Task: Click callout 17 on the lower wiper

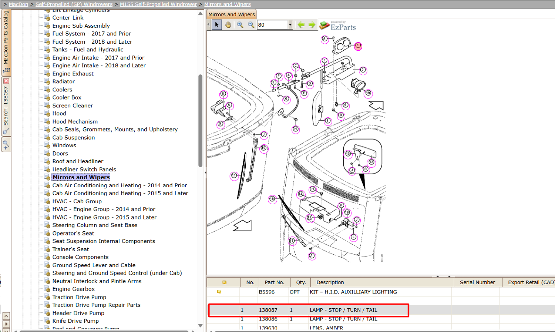Action: point(292,241)
